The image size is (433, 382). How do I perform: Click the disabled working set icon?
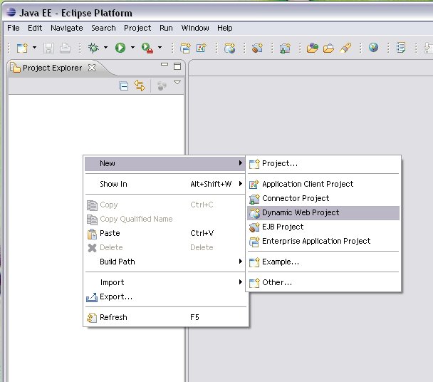tap(162, 86)
